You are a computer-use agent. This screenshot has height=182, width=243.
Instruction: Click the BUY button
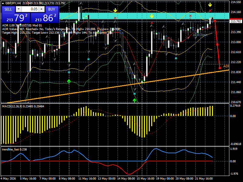[x=52, y=9]
